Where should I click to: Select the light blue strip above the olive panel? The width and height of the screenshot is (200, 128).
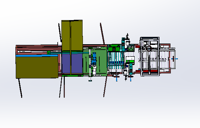[37, 56]
